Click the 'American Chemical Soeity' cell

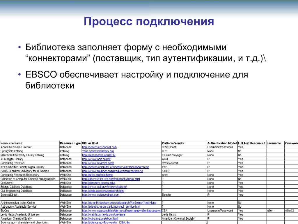pos(30,218)
